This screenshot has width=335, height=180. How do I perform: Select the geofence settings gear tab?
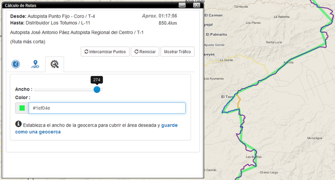point(54,64)
